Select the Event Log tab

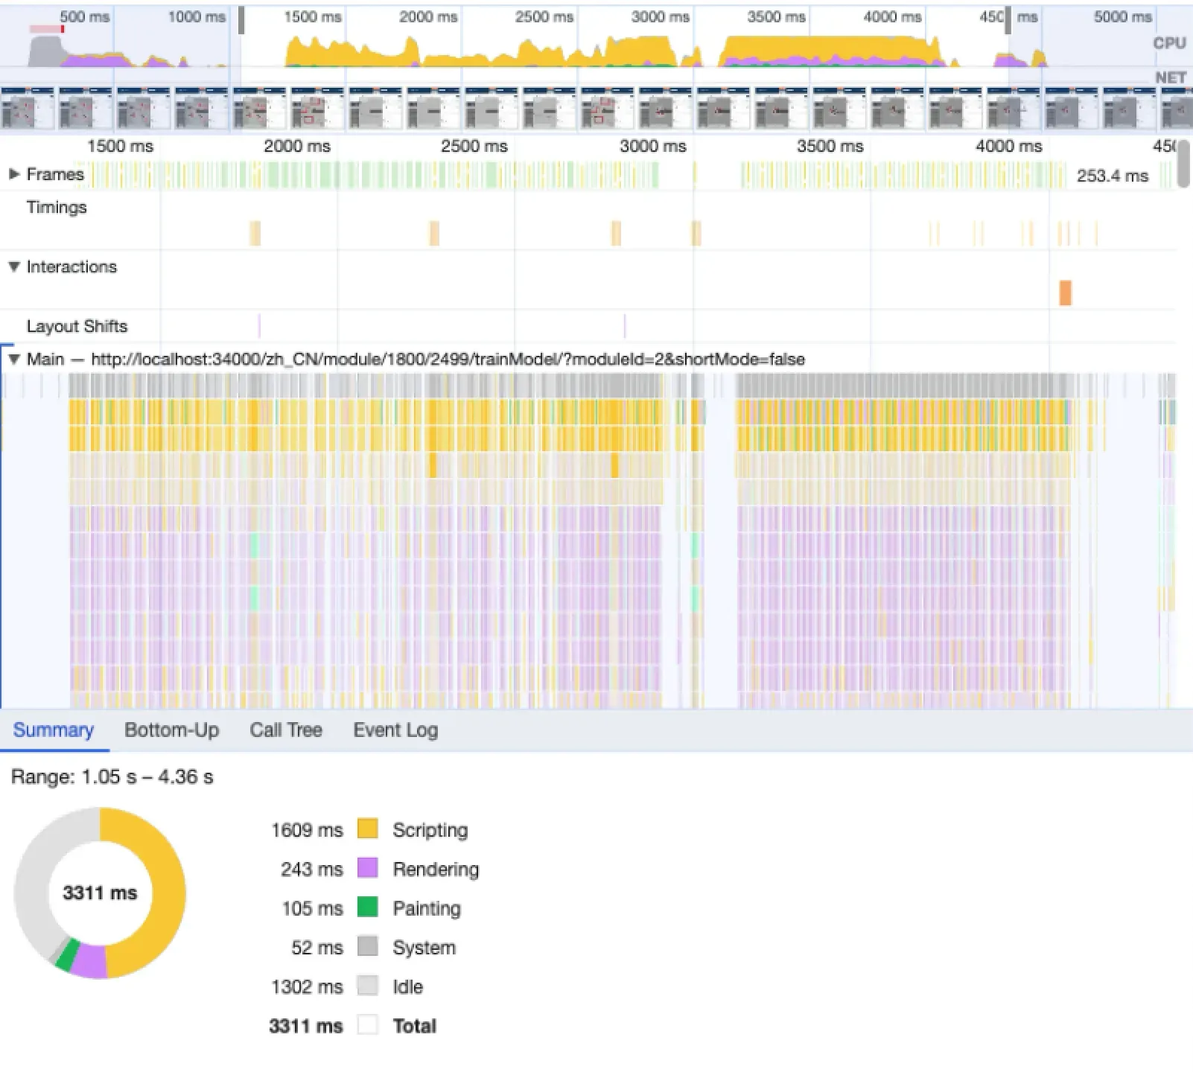395,730
